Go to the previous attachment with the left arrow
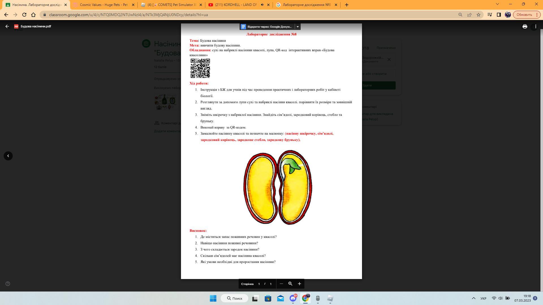This screenshot has height=305, width=543. pyautogui.click(x=8, y=156)
